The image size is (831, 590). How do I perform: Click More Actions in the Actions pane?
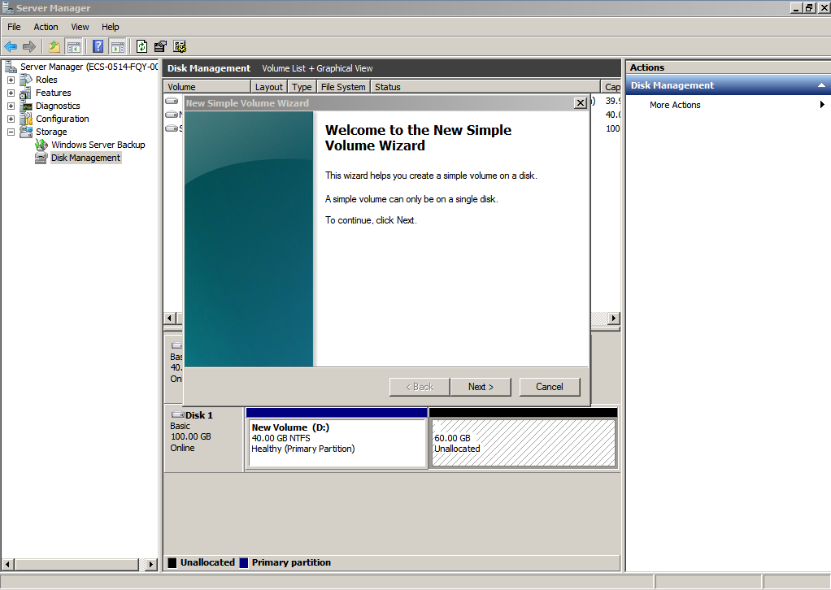tap(675, 105)
